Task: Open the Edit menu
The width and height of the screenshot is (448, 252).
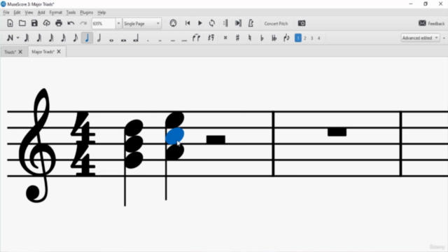Action: [x=17, y=13]
